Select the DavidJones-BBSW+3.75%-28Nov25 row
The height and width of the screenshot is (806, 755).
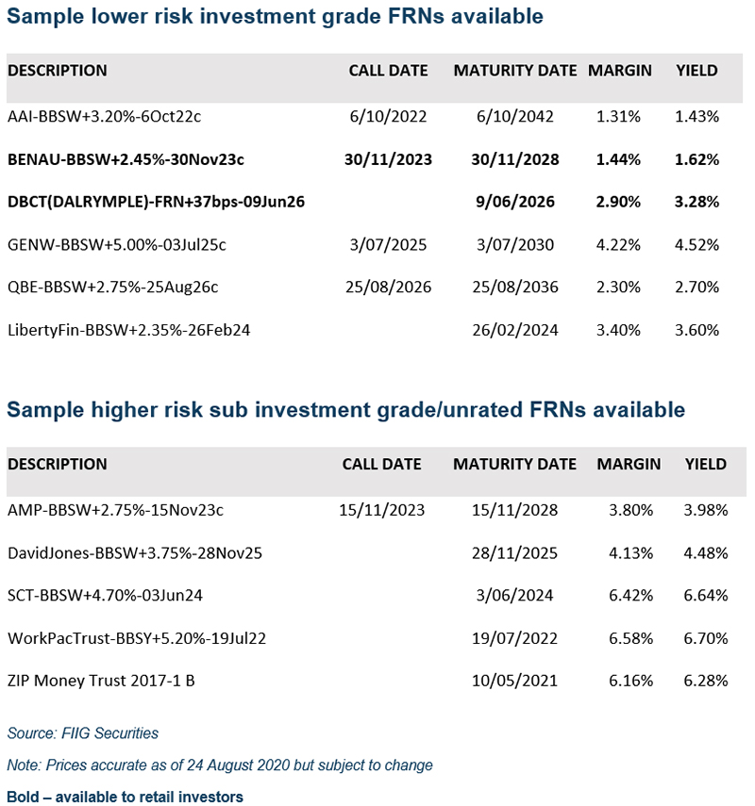[134, 552]
